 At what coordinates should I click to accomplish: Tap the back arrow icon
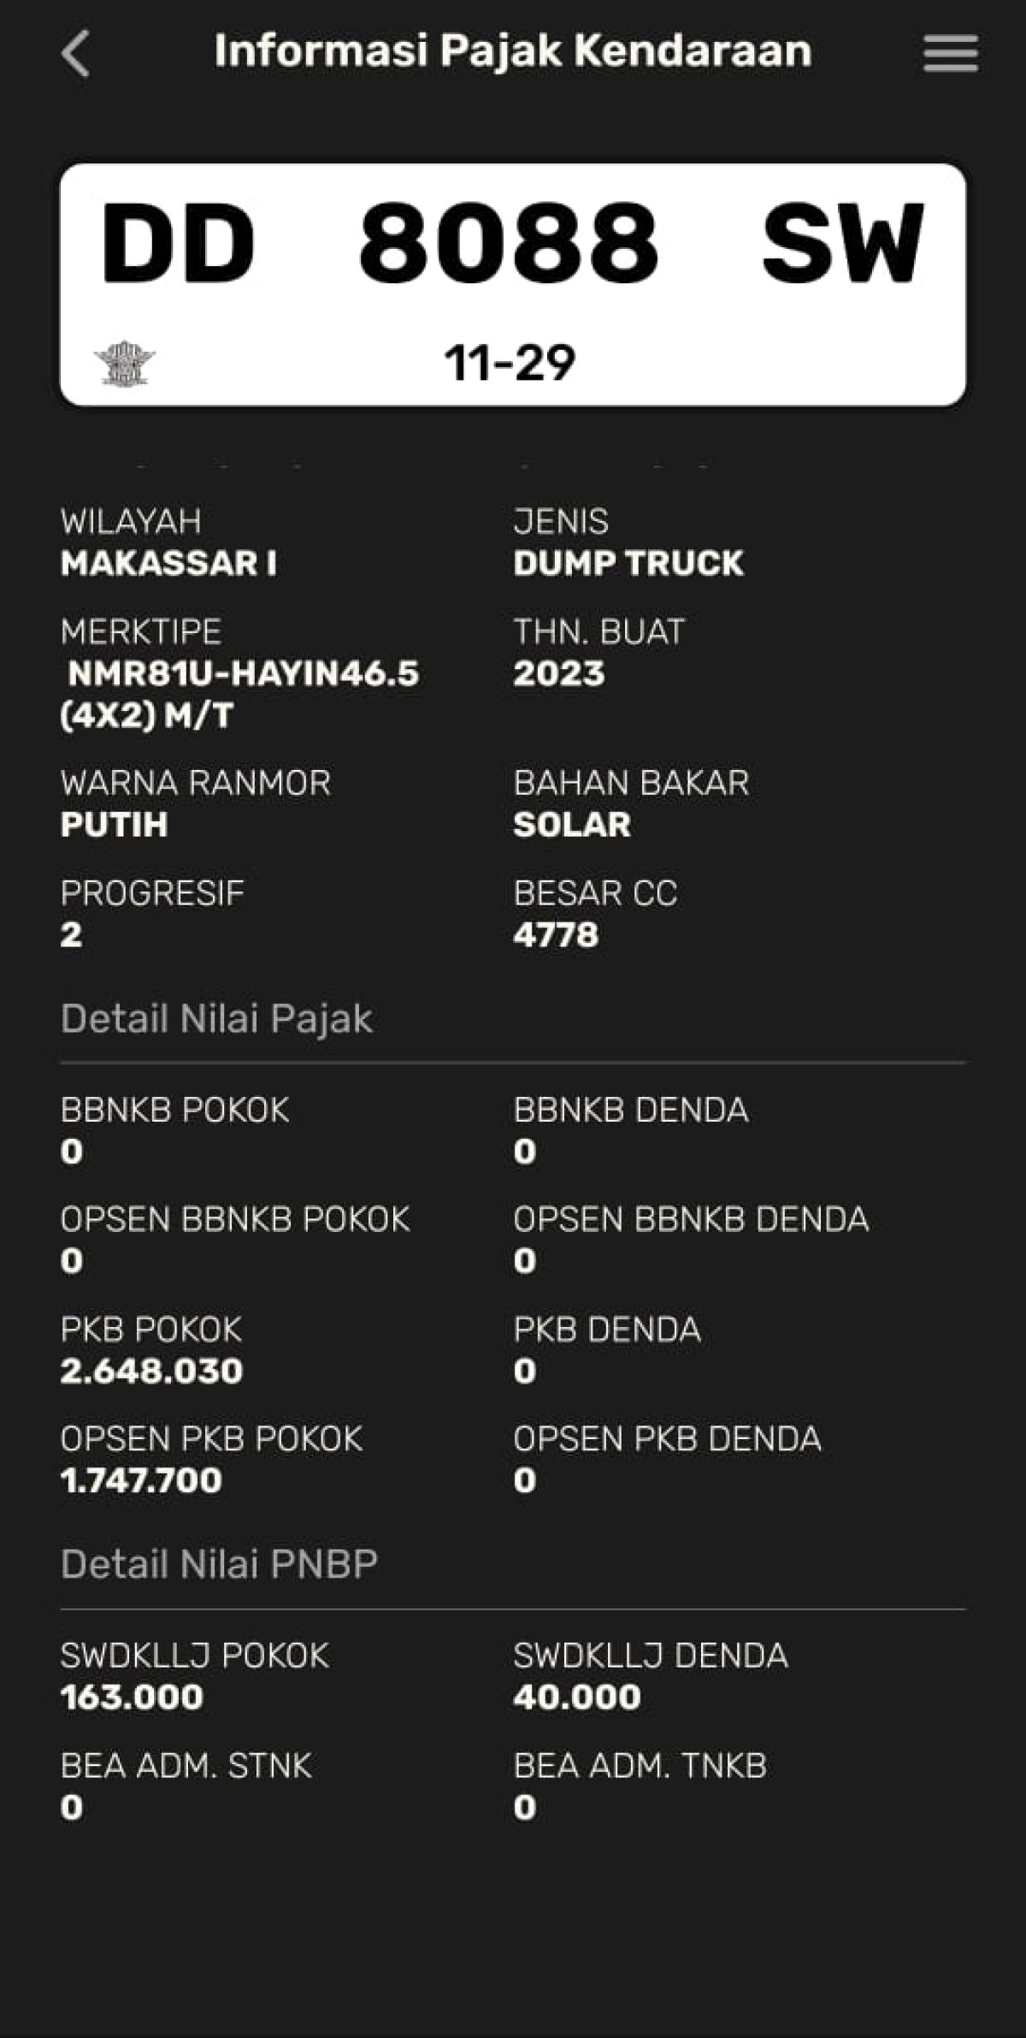[75, 54]
